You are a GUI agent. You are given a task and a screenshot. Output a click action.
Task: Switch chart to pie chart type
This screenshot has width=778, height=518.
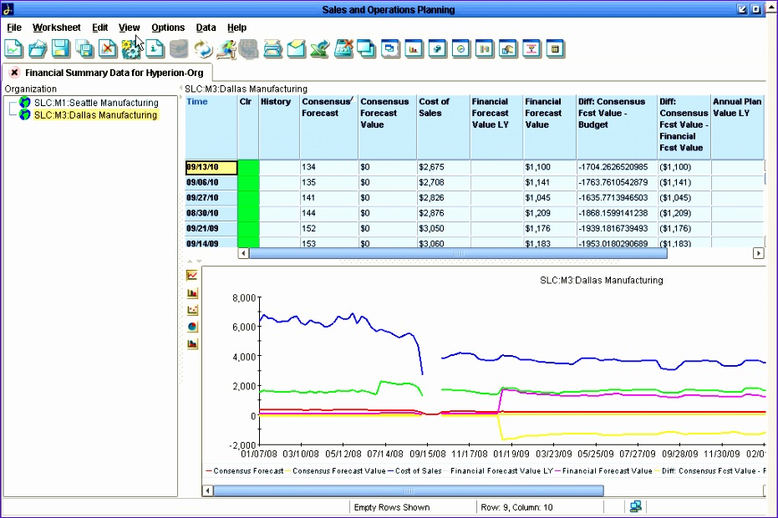point(192,327)
